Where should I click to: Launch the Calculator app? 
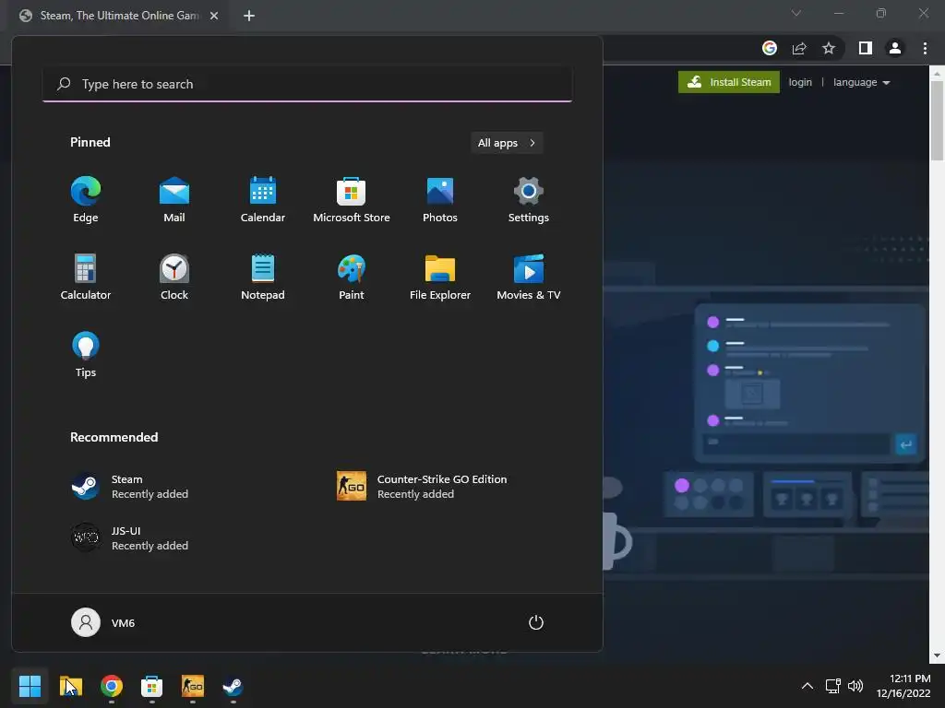[x=86, y=277]
